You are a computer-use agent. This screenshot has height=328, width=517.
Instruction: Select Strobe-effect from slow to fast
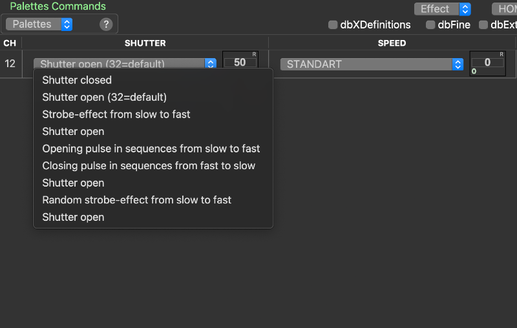tap(116, 114)
